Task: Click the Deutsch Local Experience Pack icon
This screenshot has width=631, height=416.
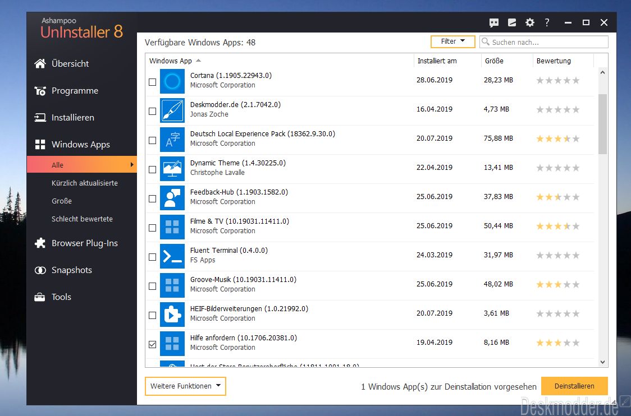Action: pyautogui.click(x=172, y=140)
